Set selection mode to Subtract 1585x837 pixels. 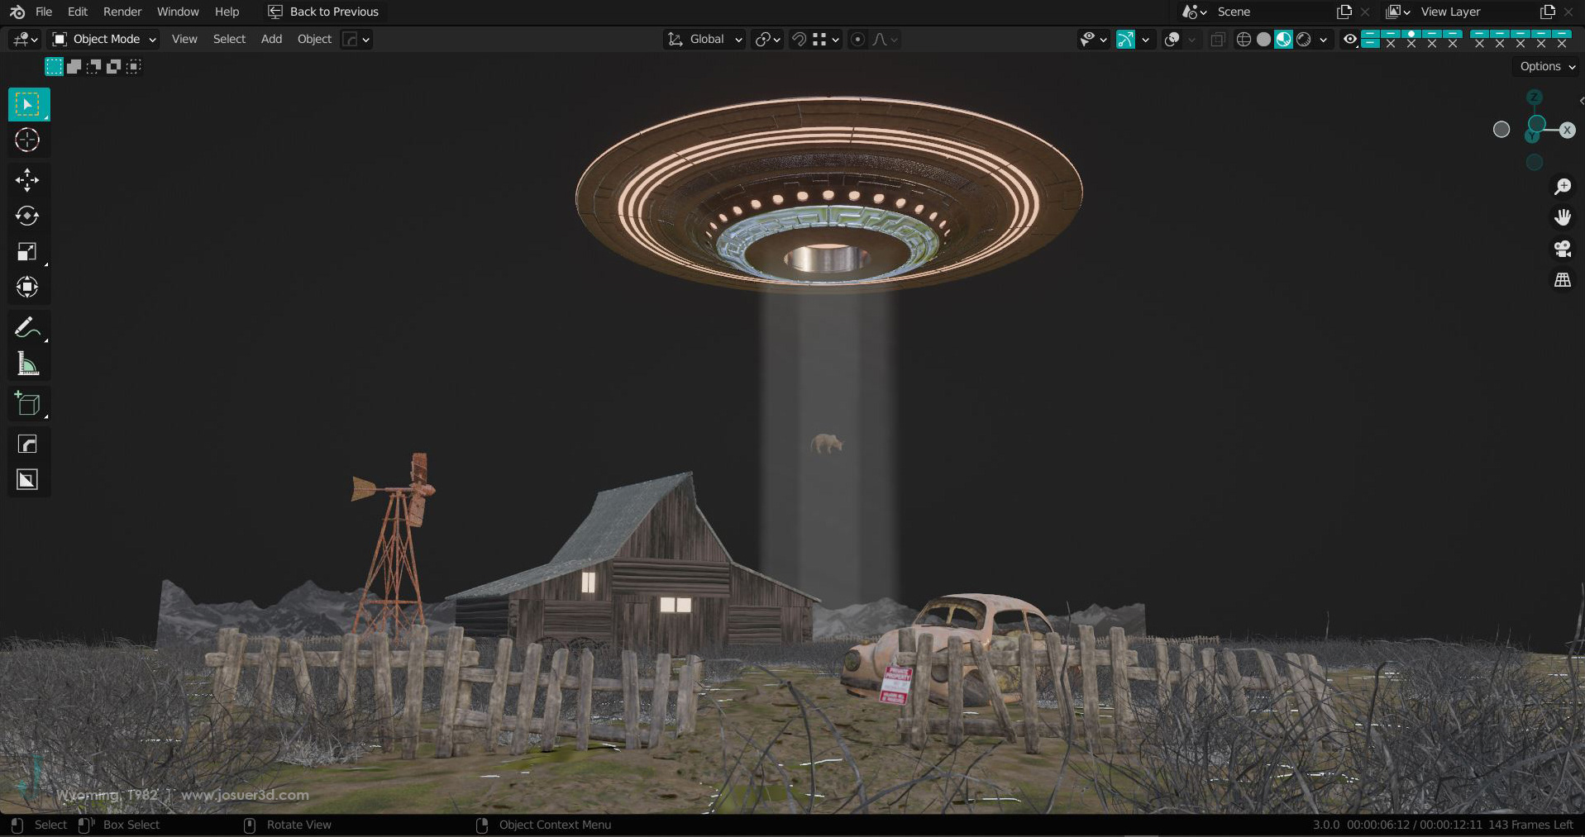tap(93, 67)
